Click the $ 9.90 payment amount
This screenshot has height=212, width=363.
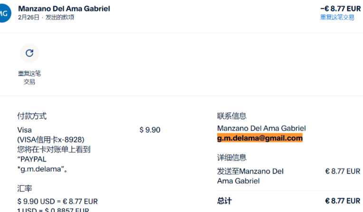coord(150,130)
